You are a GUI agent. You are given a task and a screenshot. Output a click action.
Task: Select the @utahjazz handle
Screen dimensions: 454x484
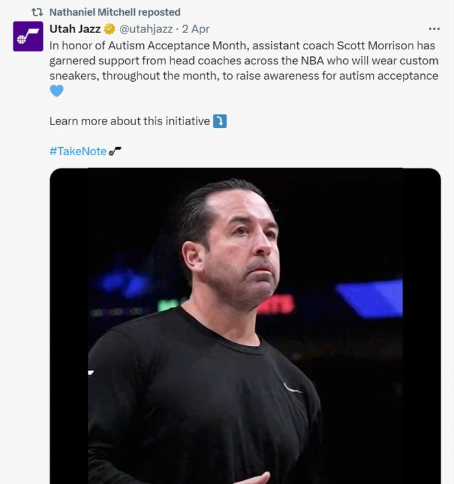[x=147, y=29]
